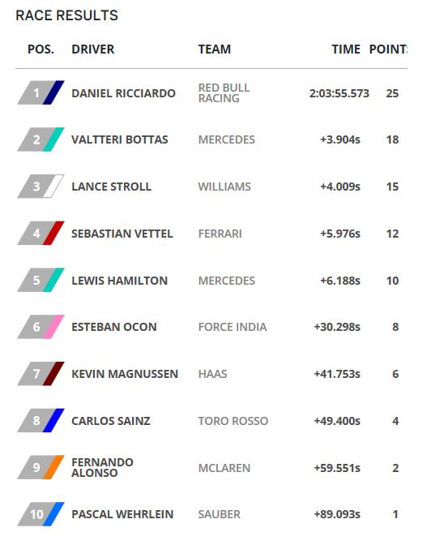The image size is (448, 545).
Task: Click position 4 badge with red stripe
Action: coord(41,234)
